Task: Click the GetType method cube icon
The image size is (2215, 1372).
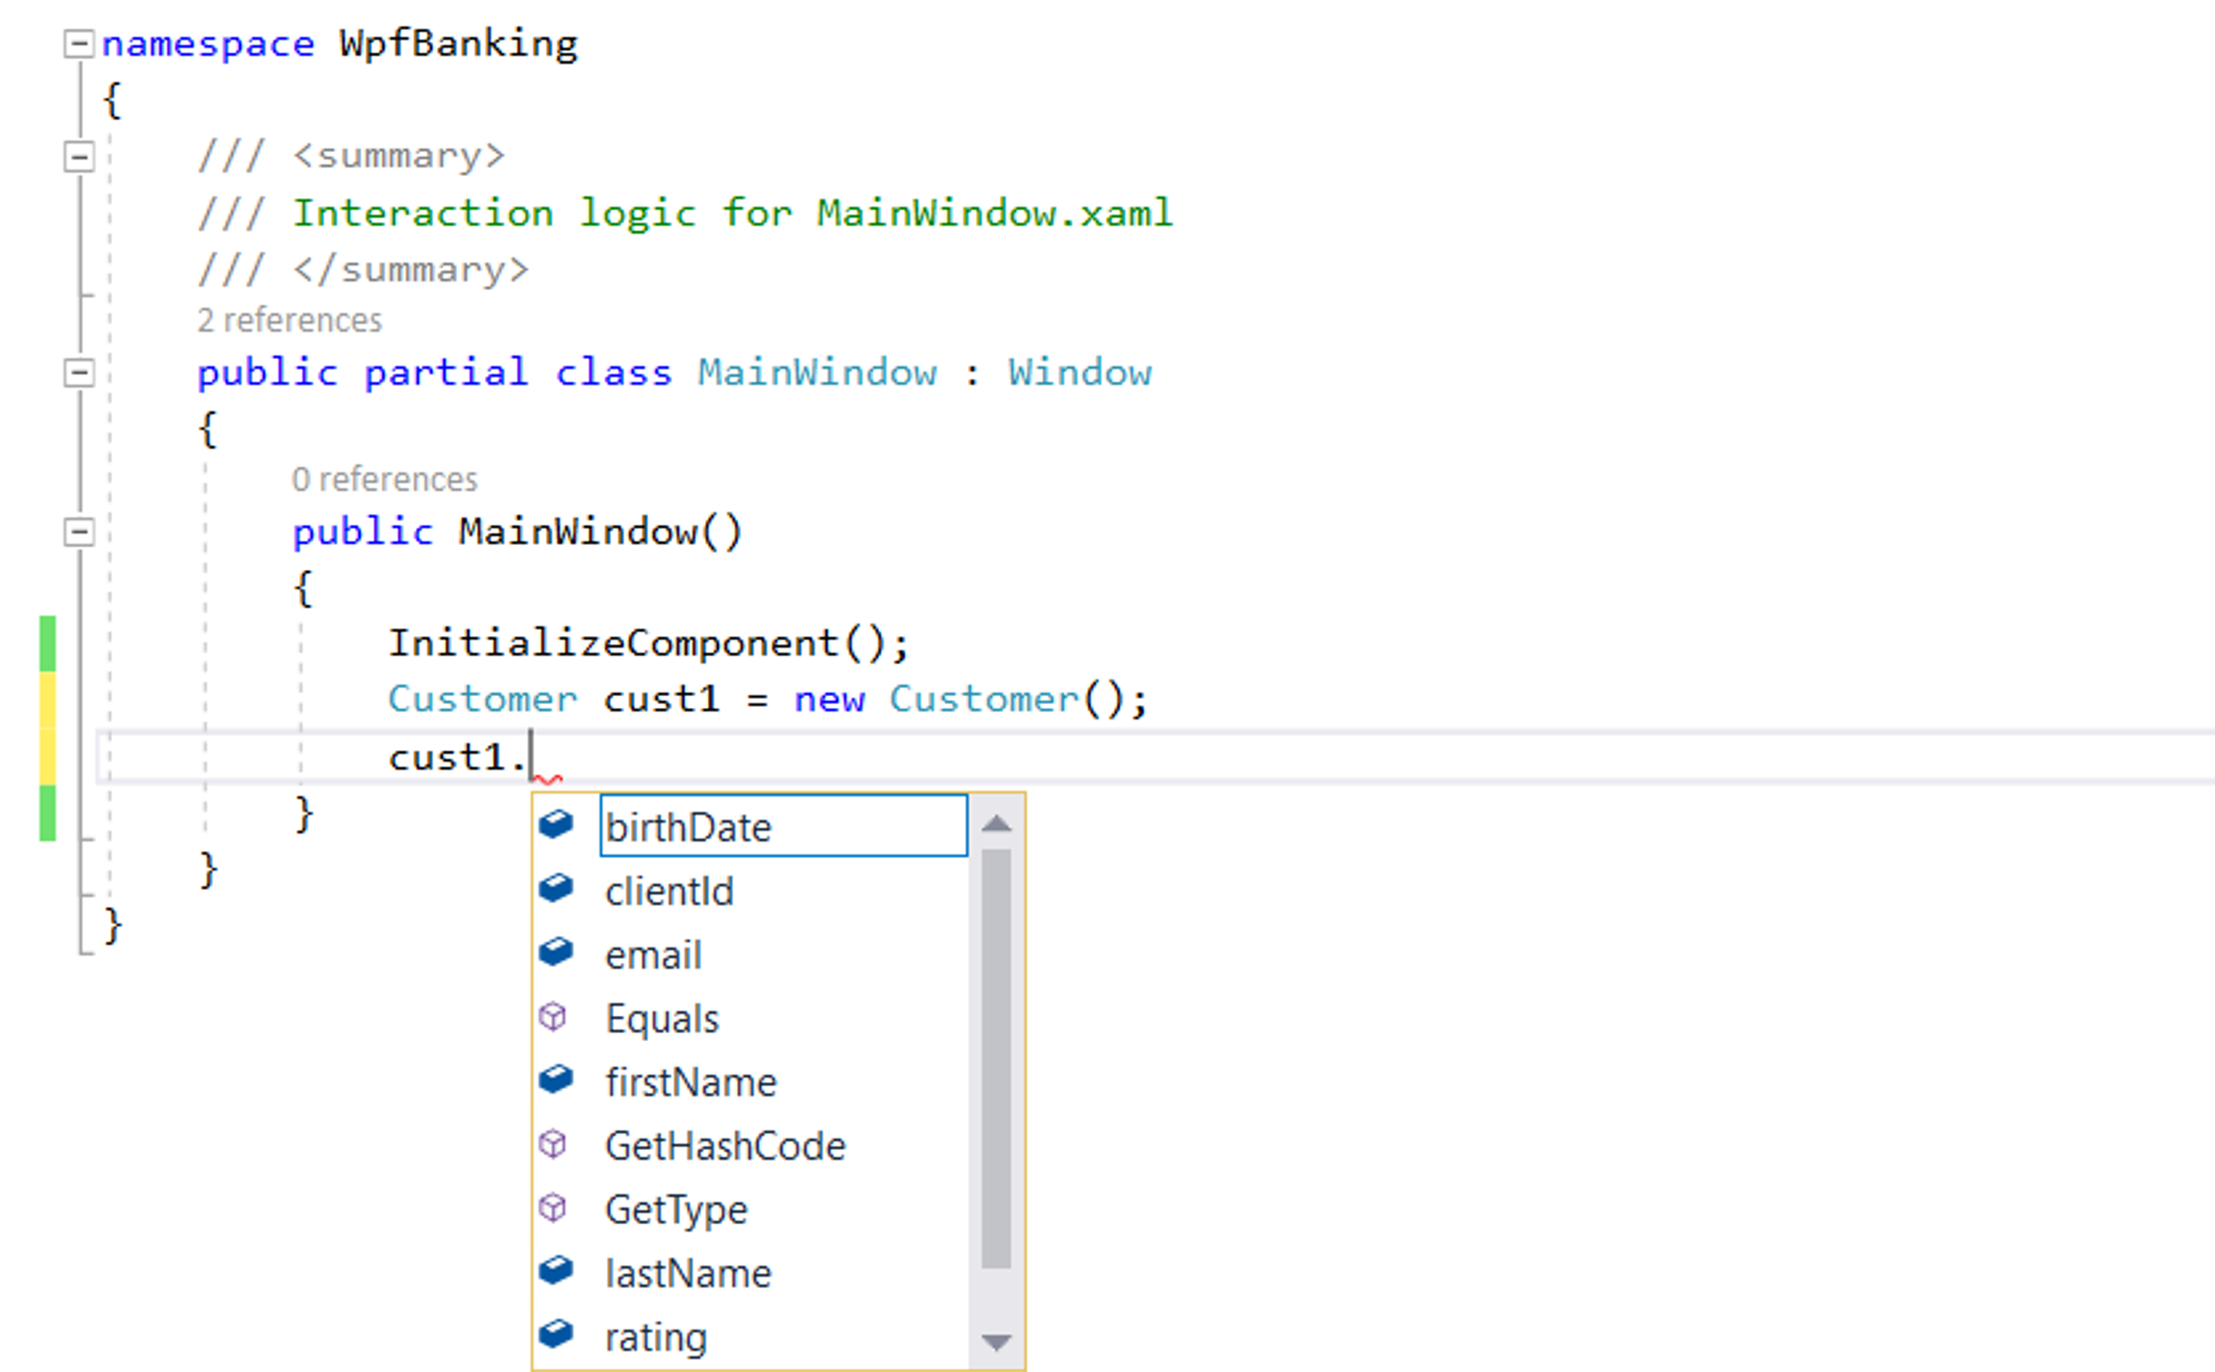Action: tap(553, 1207)
